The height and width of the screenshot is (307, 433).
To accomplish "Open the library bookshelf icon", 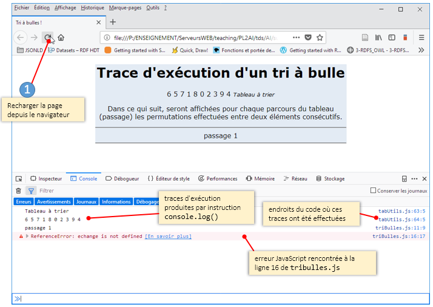I will [378, 37].
